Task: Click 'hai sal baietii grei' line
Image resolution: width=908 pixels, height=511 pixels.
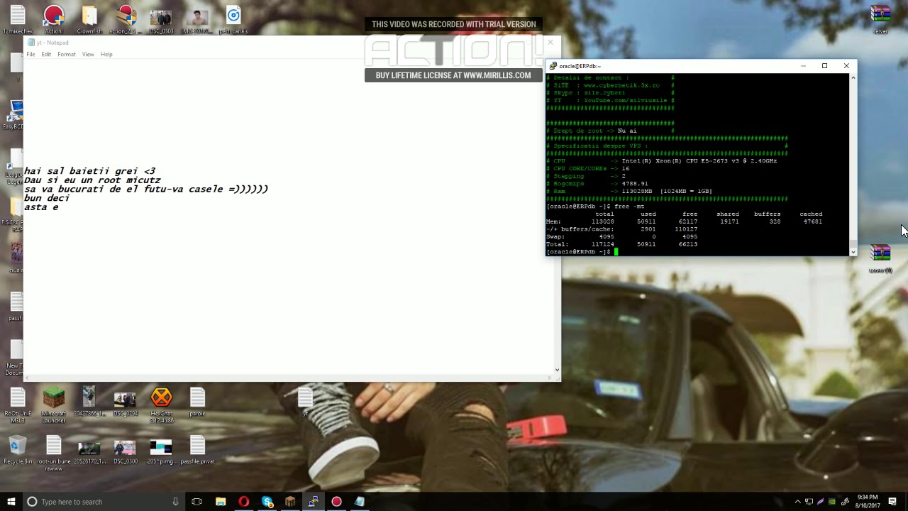Action: 89,171
